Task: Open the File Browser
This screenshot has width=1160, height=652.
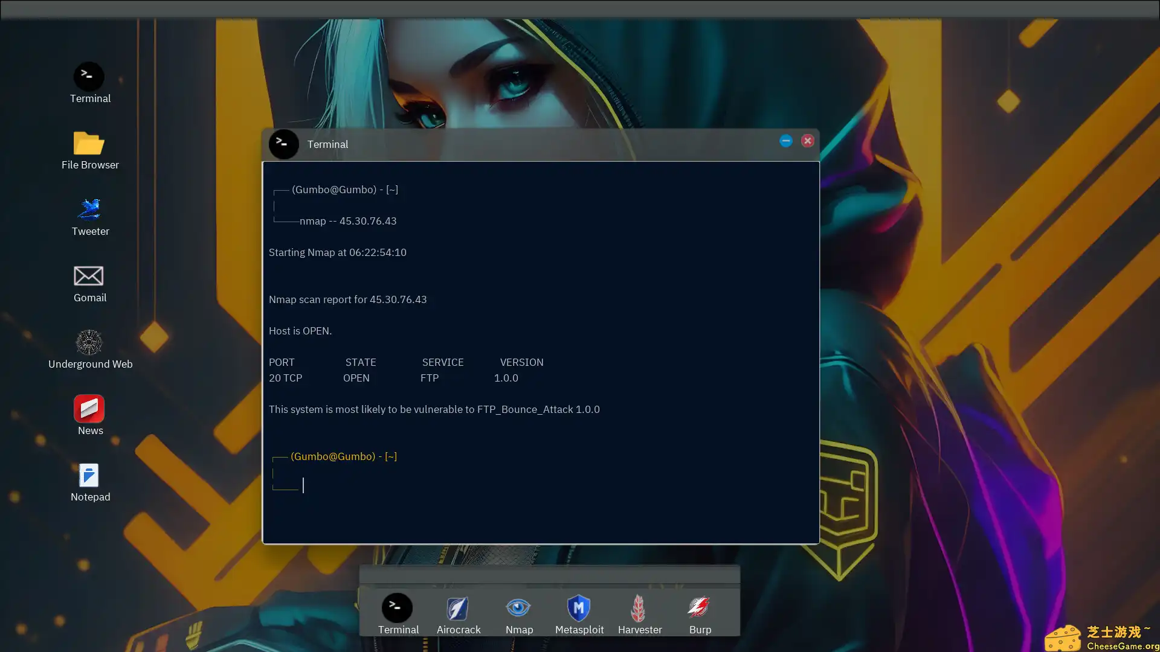Action: 88,144
